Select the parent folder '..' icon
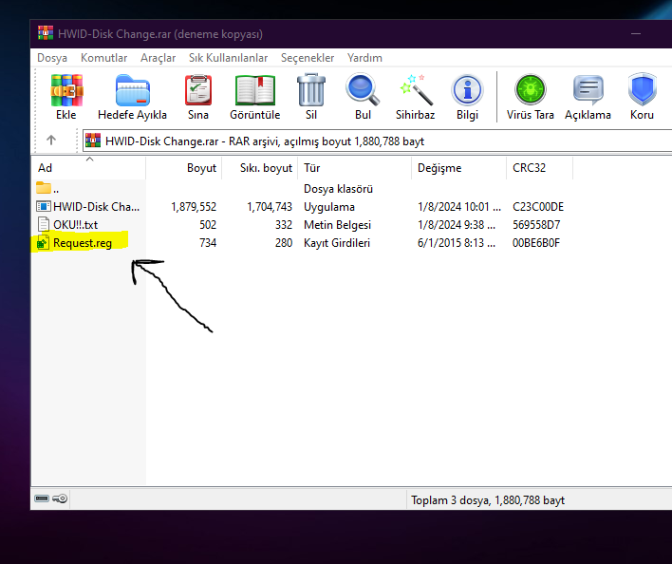Viewport: 672px width, 564px height. pyautogui.click(x=44, y=188)
